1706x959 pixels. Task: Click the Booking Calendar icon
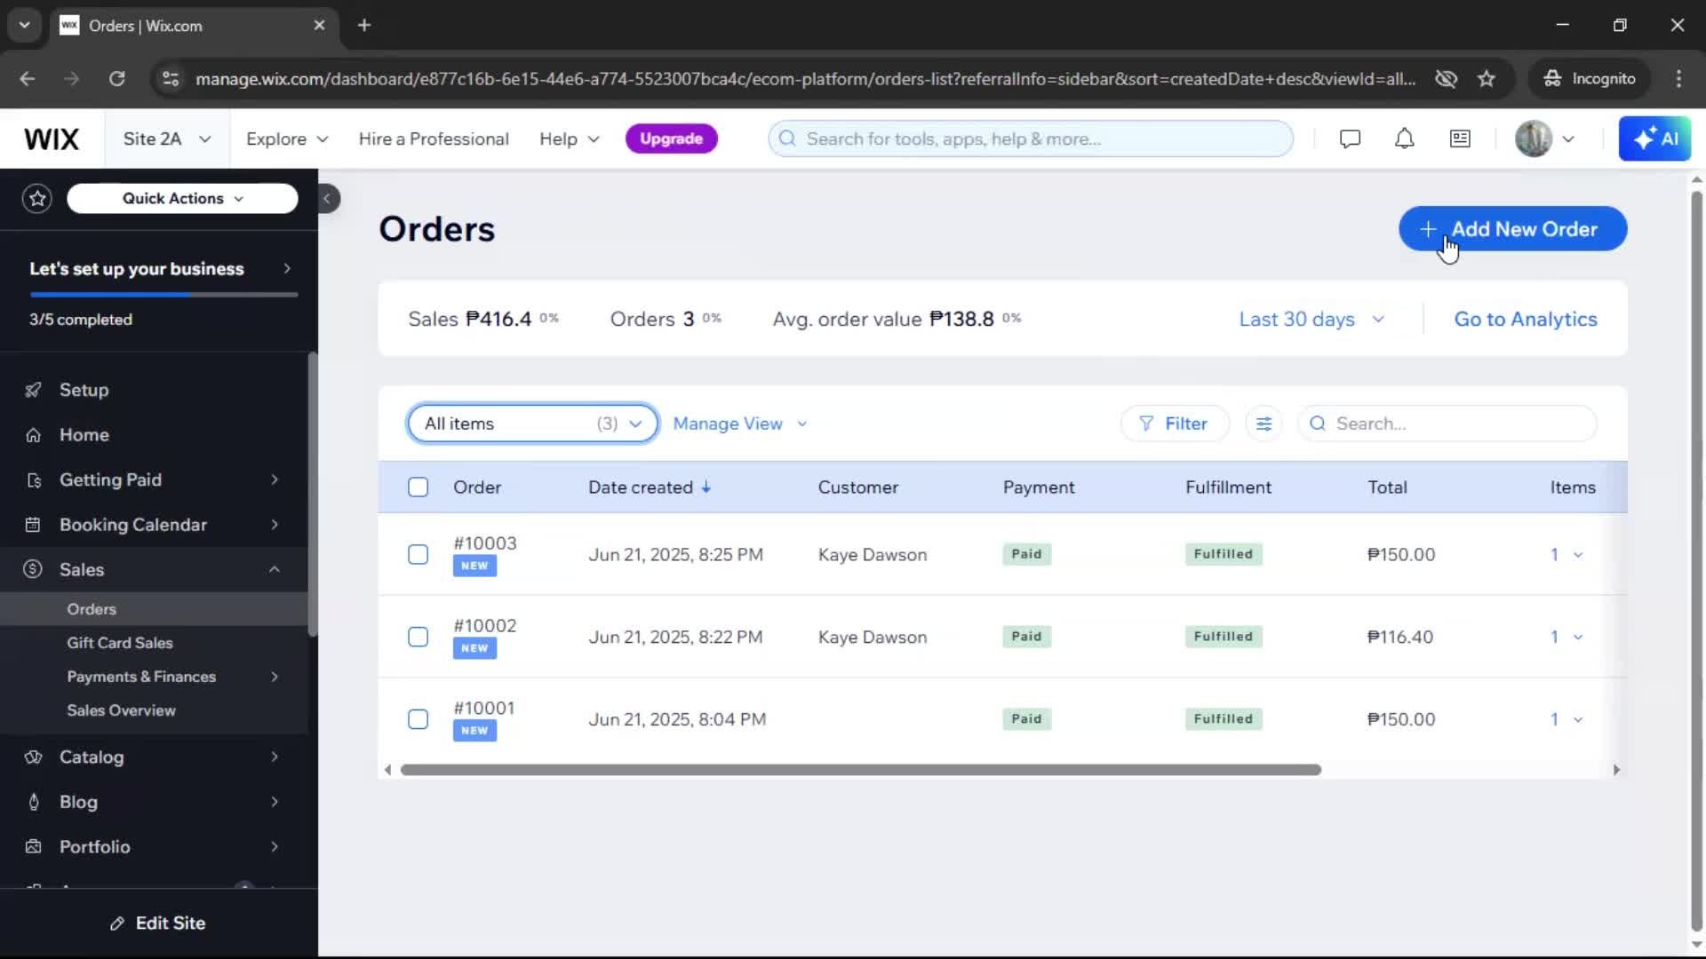pyautogui.click(x=33, y=525)
